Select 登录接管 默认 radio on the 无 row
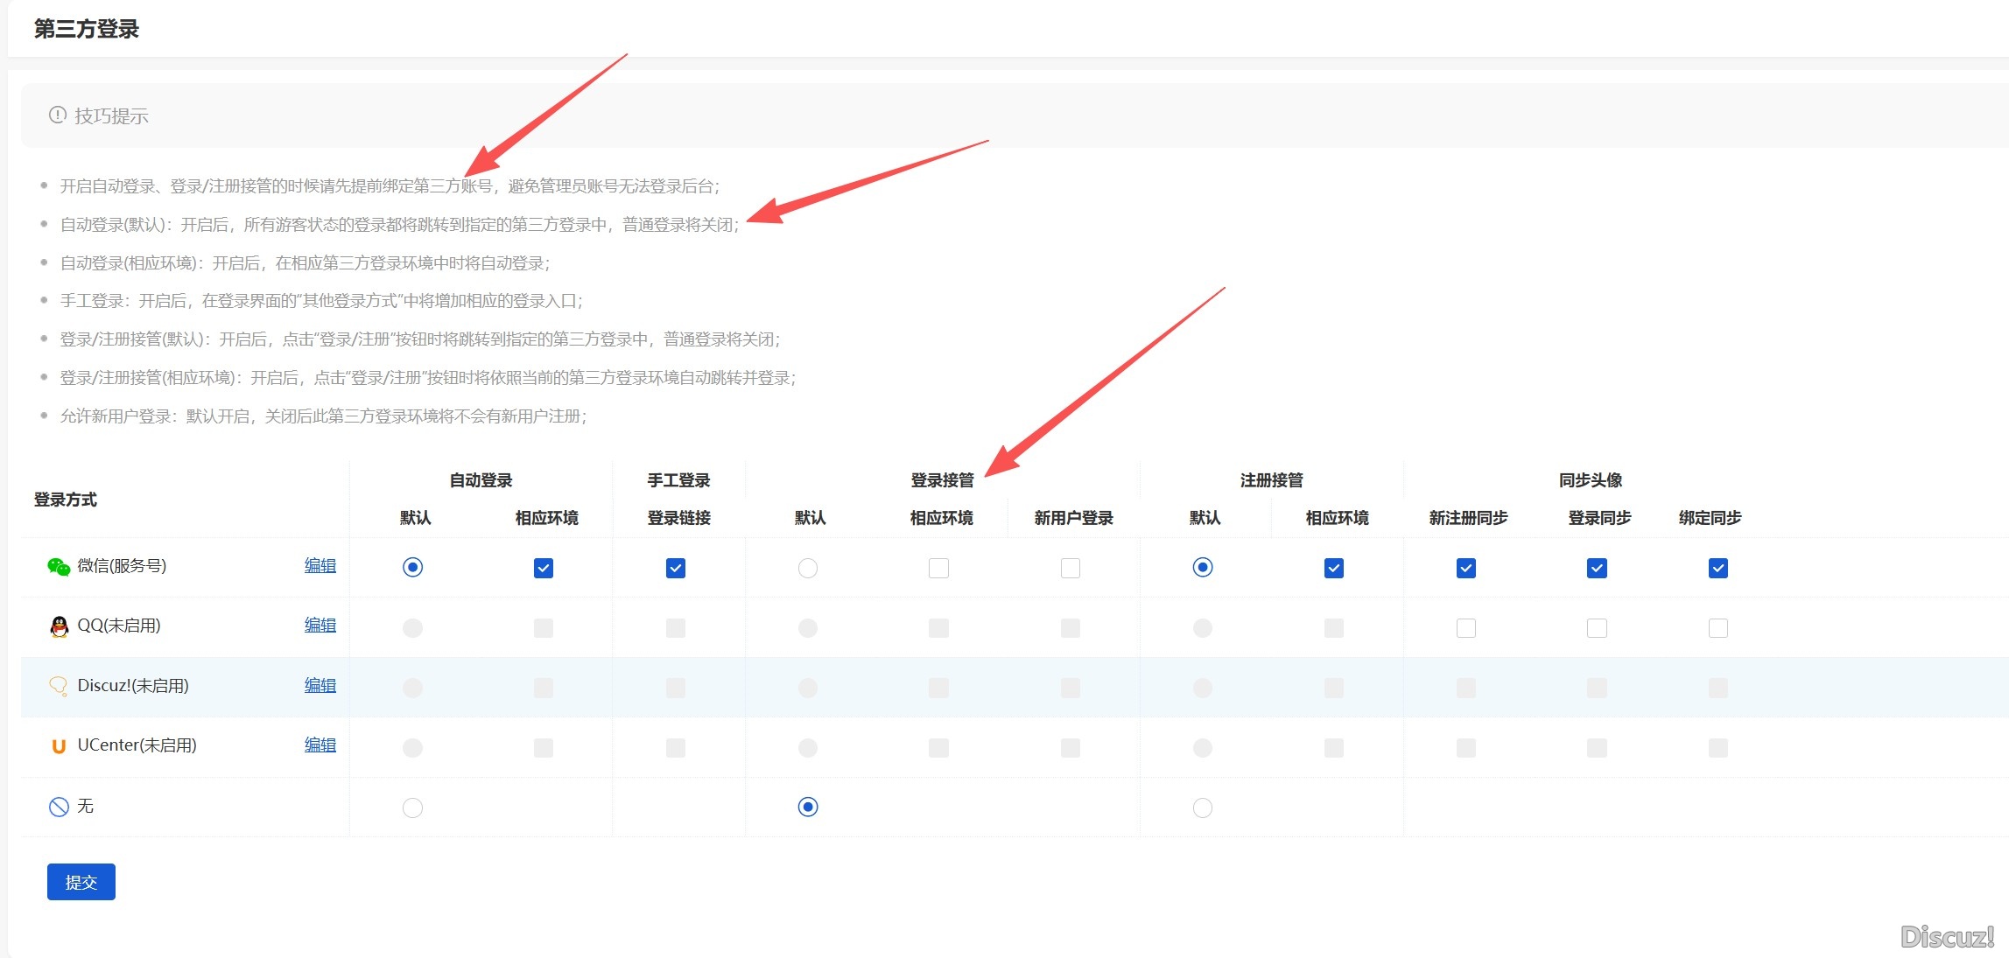The width and height of the screenshot is (2009, 958). (x=807, y=807)
